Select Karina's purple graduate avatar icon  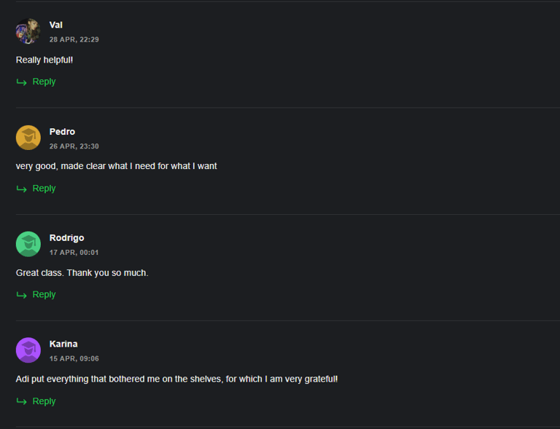(28, 350)
